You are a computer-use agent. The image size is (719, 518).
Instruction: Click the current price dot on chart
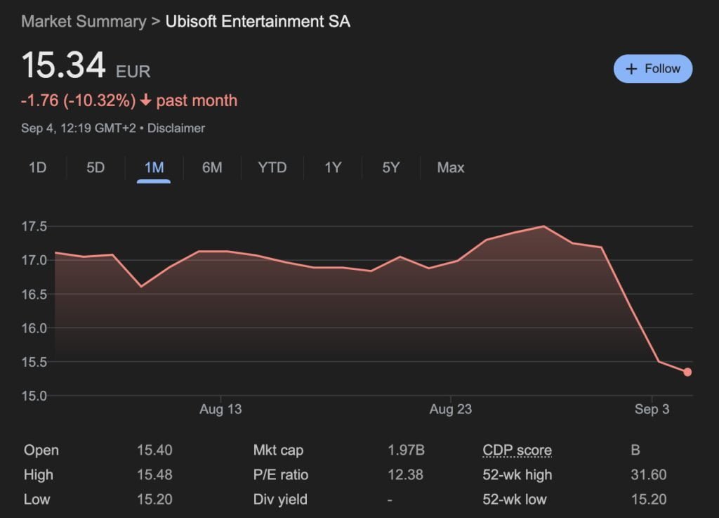tap(687, 372)
